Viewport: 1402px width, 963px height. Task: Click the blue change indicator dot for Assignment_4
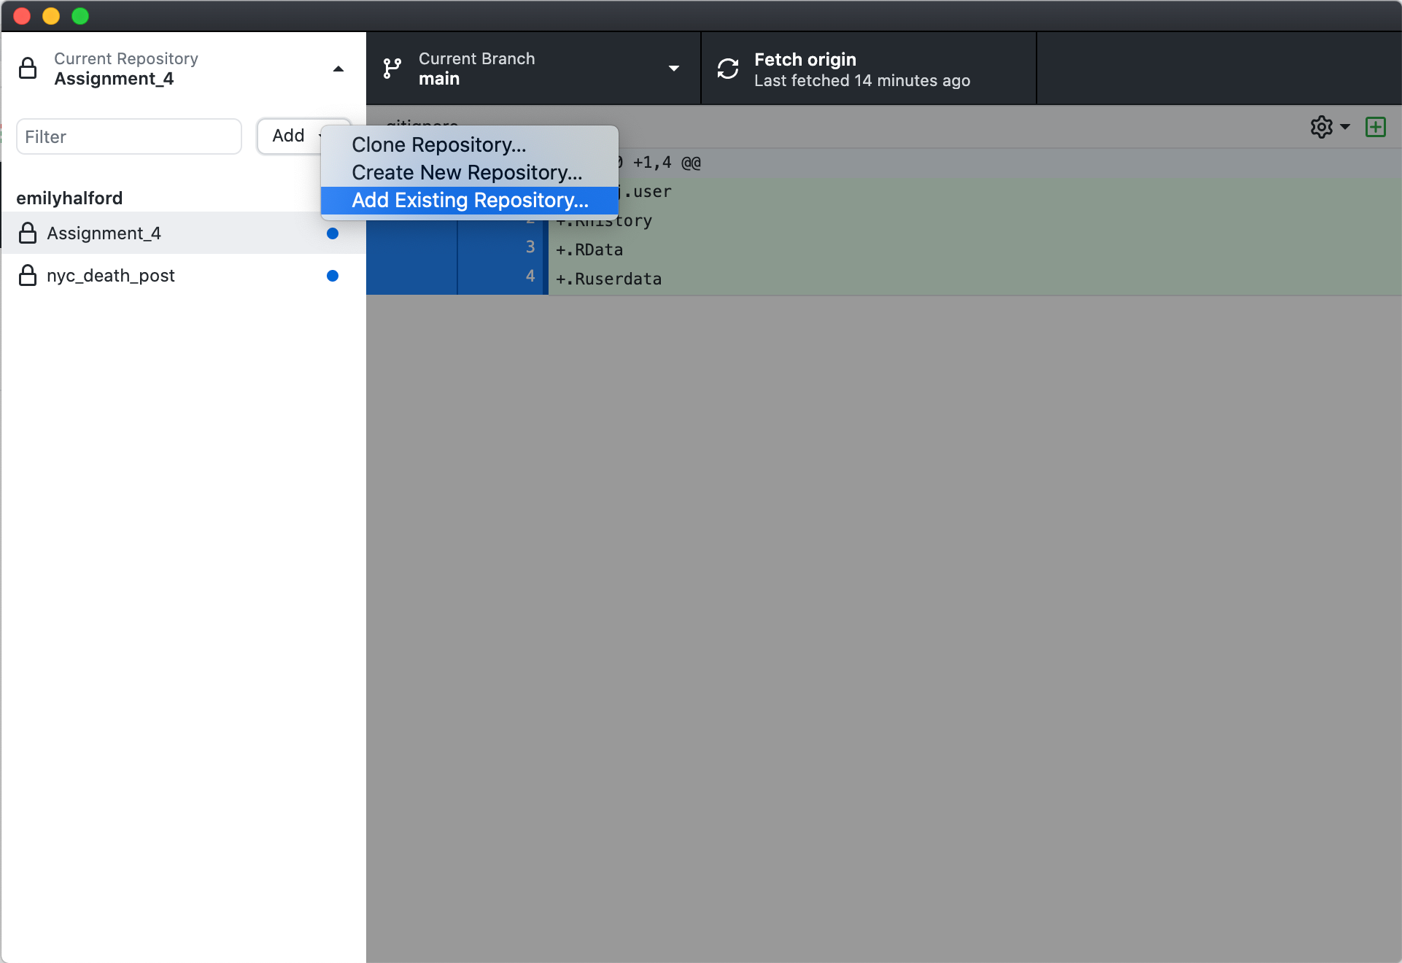333,233
